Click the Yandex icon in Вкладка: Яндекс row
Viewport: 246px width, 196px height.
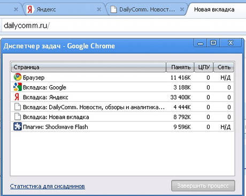tap(17, 97)
